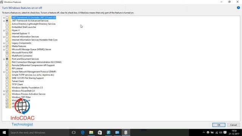Image resolution: width=242 pixels, height=136 pixels.
Task: Click the network icon in system tray
Action: pyautogui.click(x=217, y=133)
